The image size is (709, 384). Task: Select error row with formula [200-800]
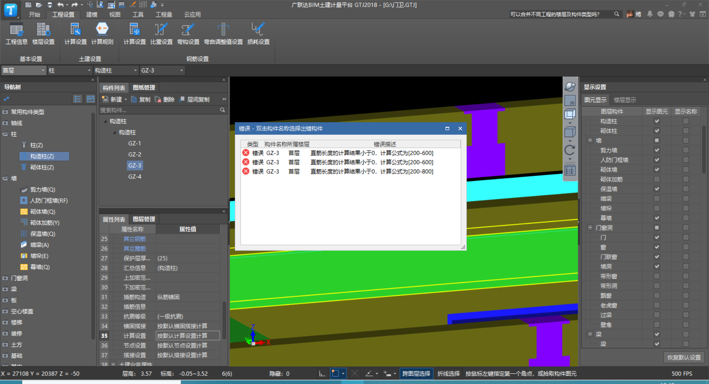point(350,171)
